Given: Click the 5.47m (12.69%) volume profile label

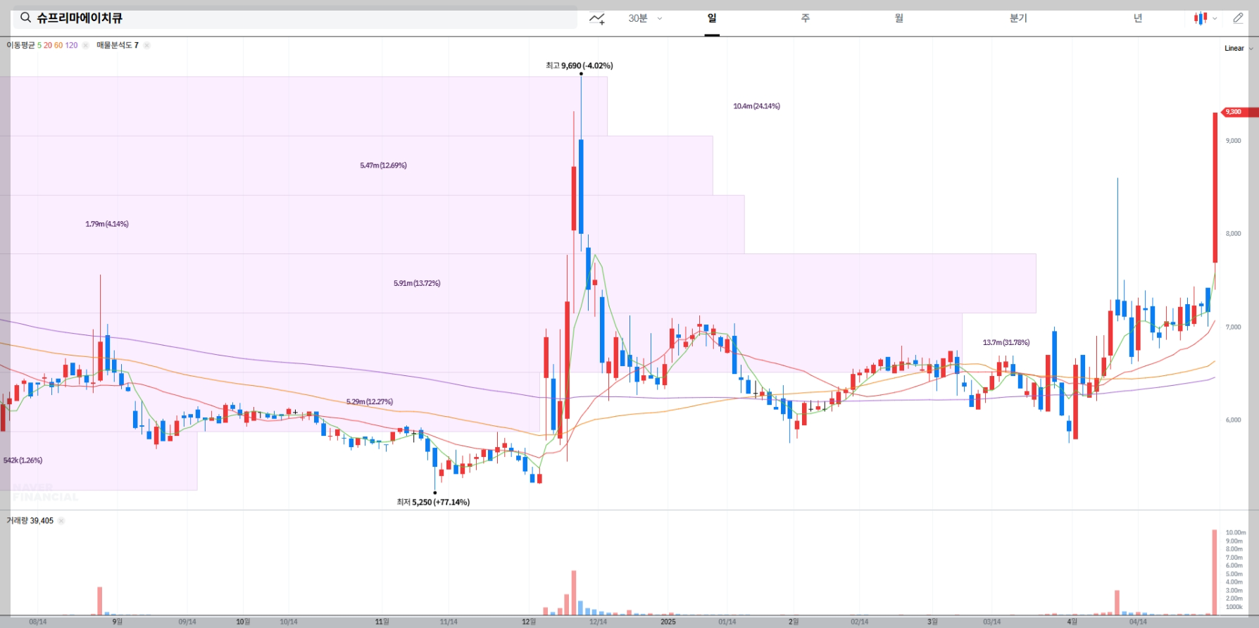Looking at the screenshot, I should 383,165.
